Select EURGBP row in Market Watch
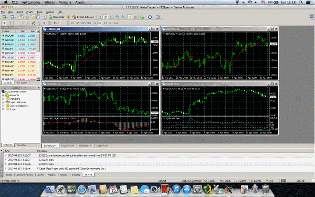 [19, 62]
